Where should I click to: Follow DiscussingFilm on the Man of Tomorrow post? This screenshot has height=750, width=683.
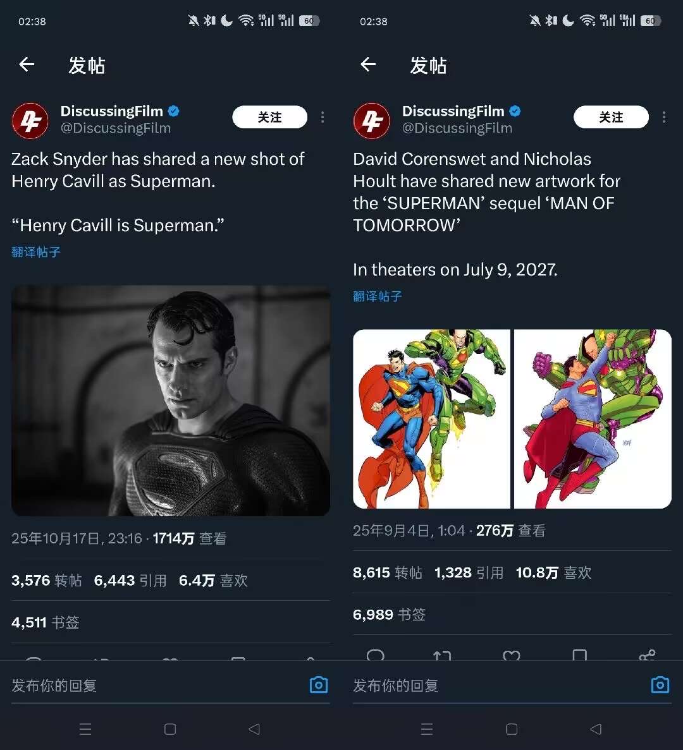click(611, 118)
